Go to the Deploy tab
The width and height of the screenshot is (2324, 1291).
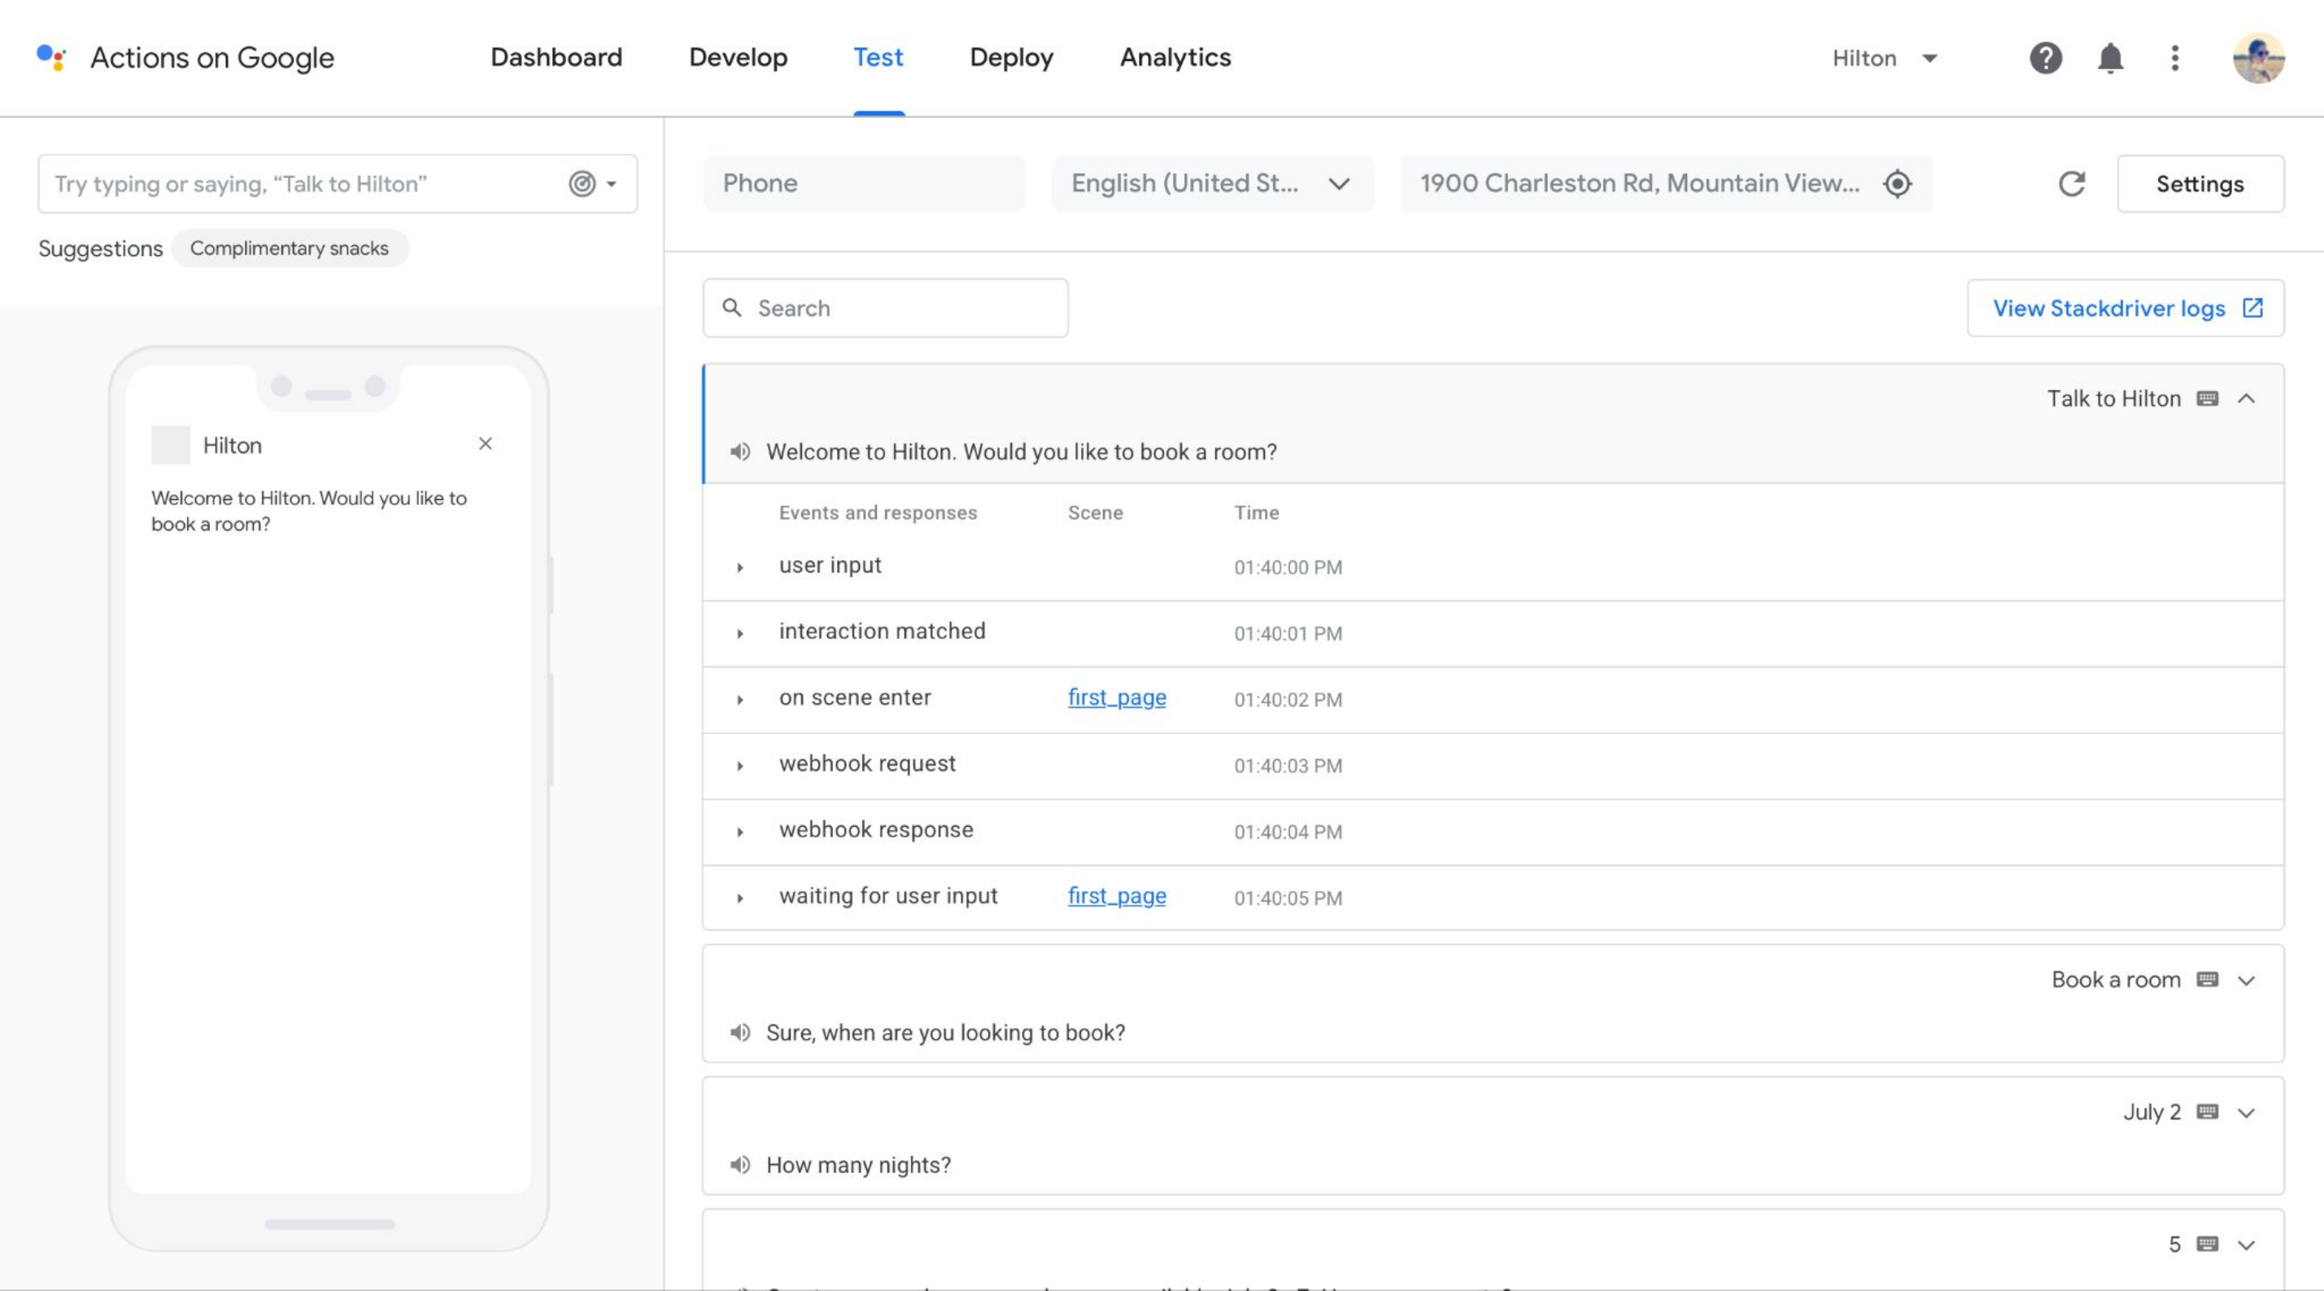point(1011,57)
